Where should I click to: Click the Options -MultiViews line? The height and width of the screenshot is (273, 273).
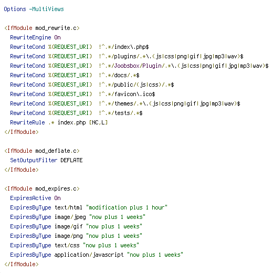point(34,9)
